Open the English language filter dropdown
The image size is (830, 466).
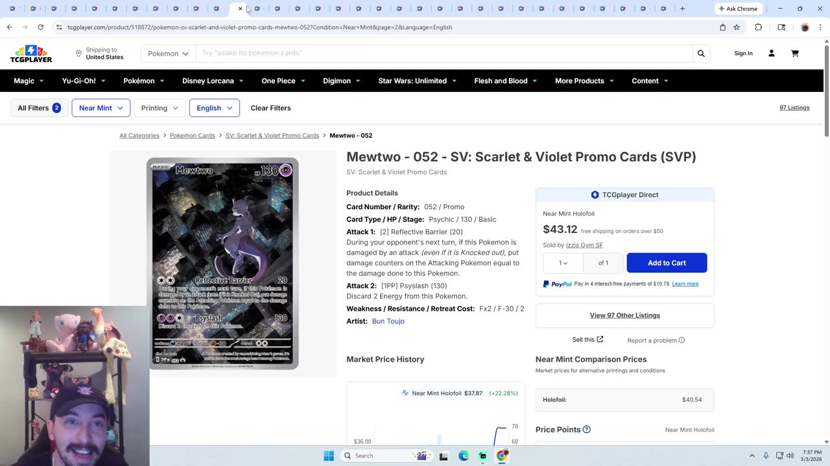tap(215, 108)
